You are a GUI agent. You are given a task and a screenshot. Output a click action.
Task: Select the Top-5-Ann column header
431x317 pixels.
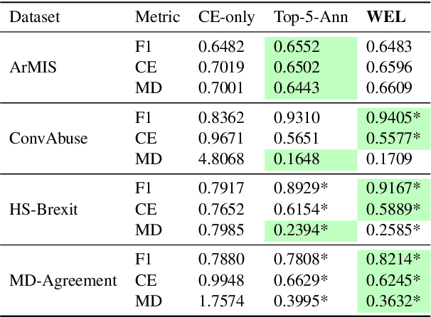click(x=311, y=17)
